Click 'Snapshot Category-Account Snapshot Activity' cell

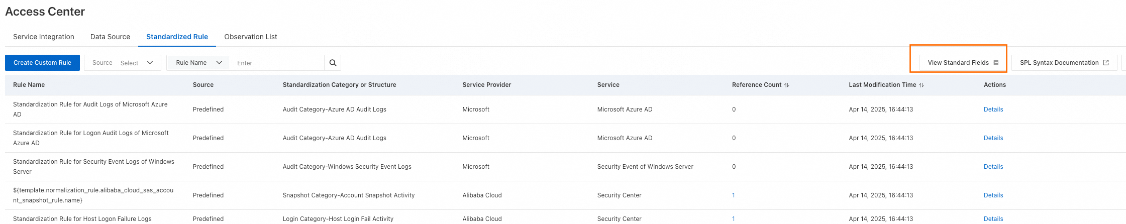(x=349, y=195)
